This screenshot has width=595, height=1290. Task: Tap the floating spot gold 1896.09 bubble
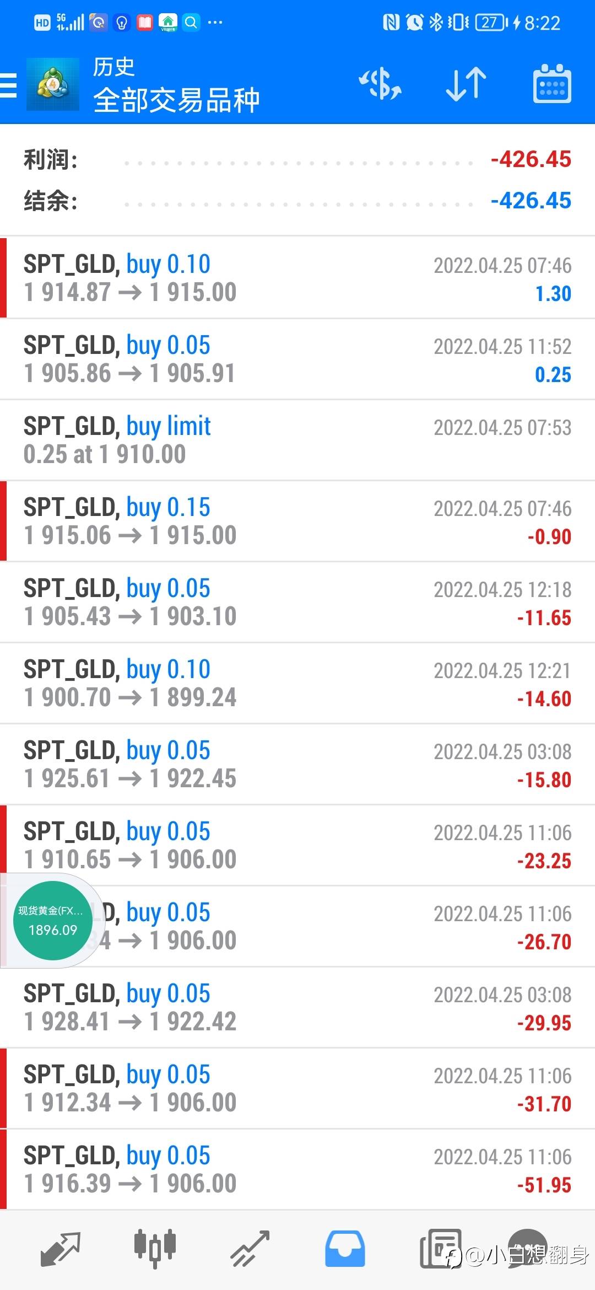click(x=53, y=921)
